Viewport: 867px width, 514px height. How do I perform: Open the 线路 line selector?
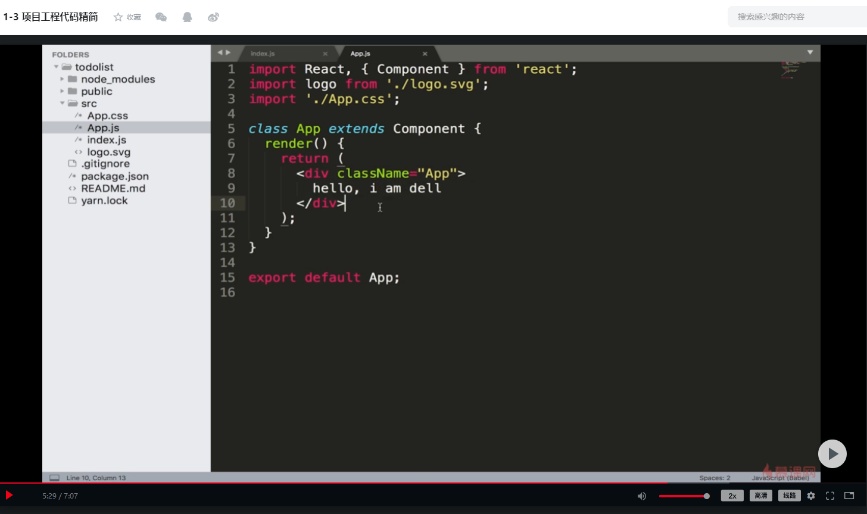point(790,496)
